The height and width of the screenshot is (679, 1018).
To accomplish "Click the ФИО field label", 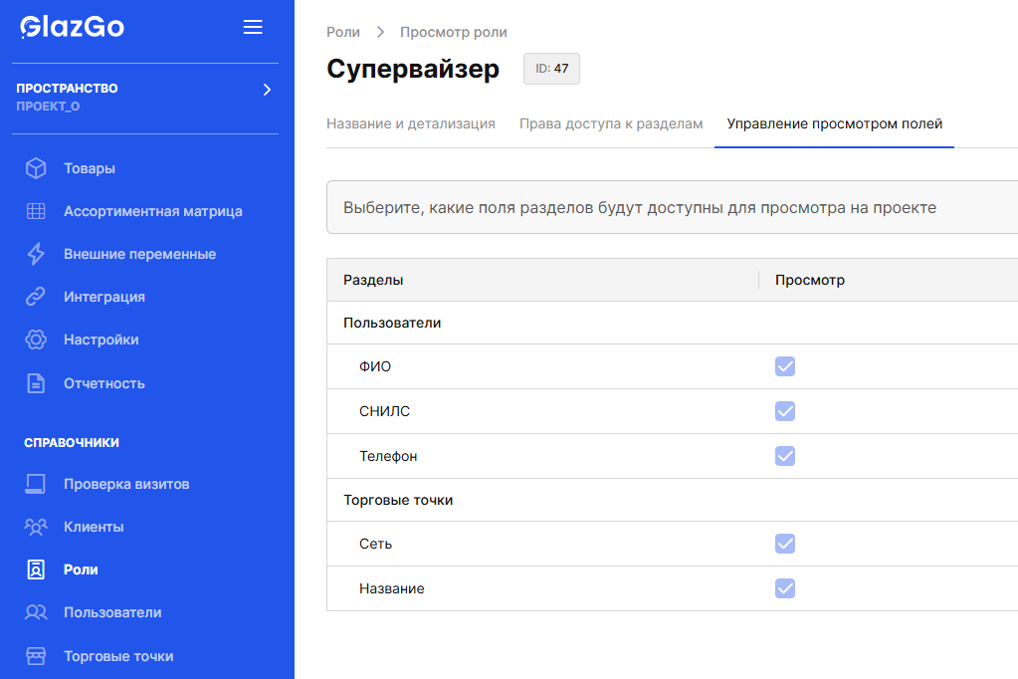I will [375, 366].
